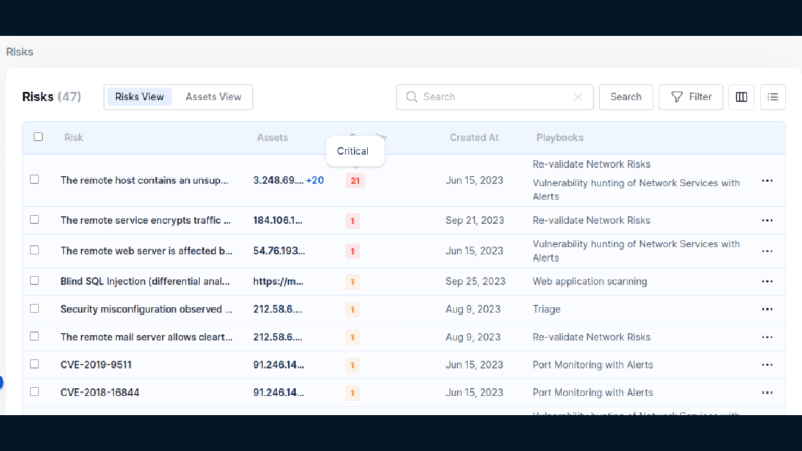Viewport: 802px width, 451px height.
Task: Click severity badge on CVE-2019-9511 row
Action: 352,365
